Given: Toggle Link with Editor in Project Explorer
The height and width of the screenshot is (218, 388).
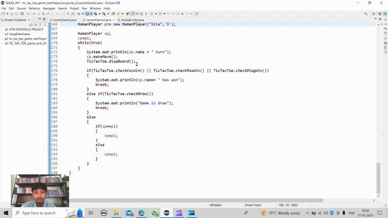Looking at the screenshot, I should pos(35,25).
